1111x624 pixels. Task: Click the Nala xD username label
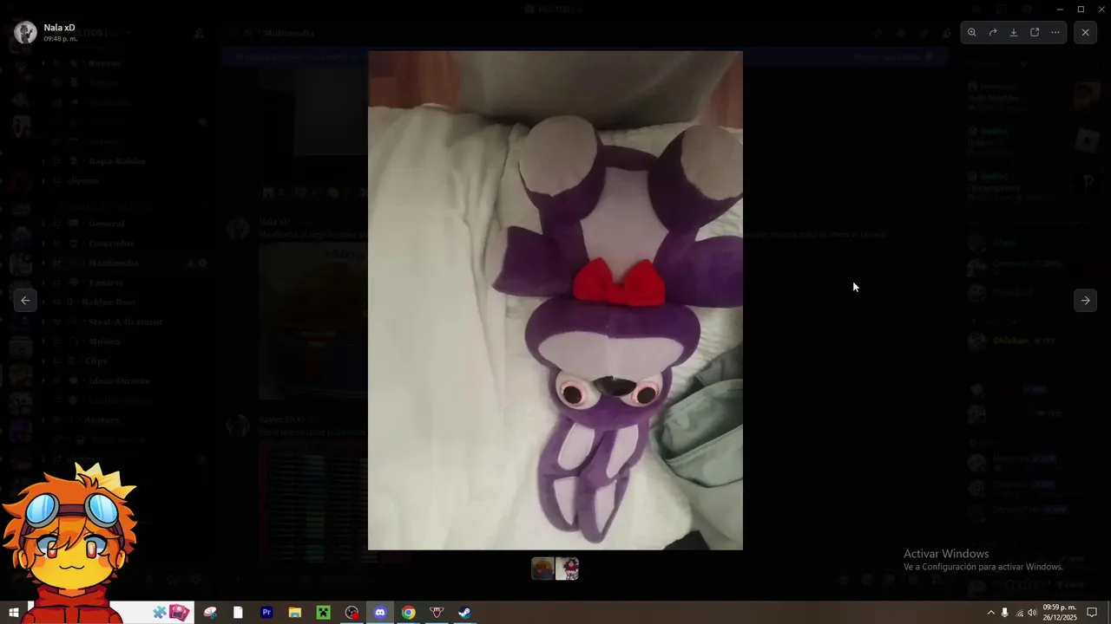coord(59,28)
